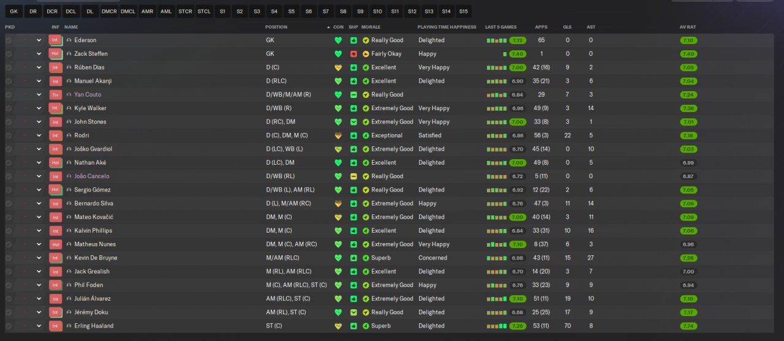Click Zack Steffen's Hol status badge
The width and height of the screenshot is (784, 341).
pyautogui.click(x=56, y=54)
